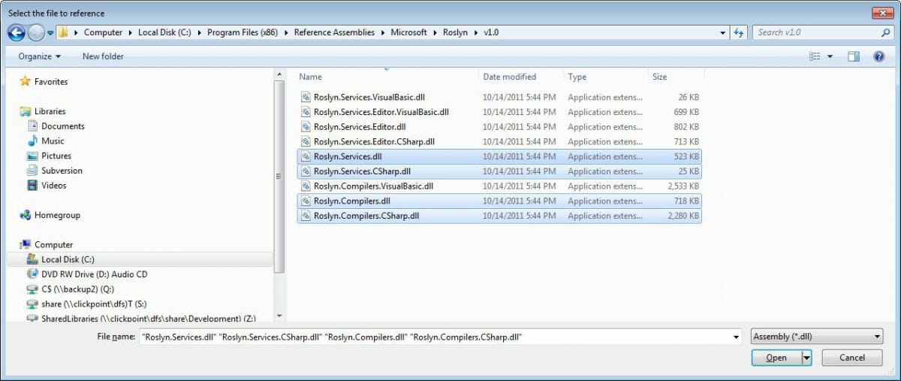The image size is (901, 381).
Task: Select SharedLibraries (Z:) network drive
Action: [148, 319]
